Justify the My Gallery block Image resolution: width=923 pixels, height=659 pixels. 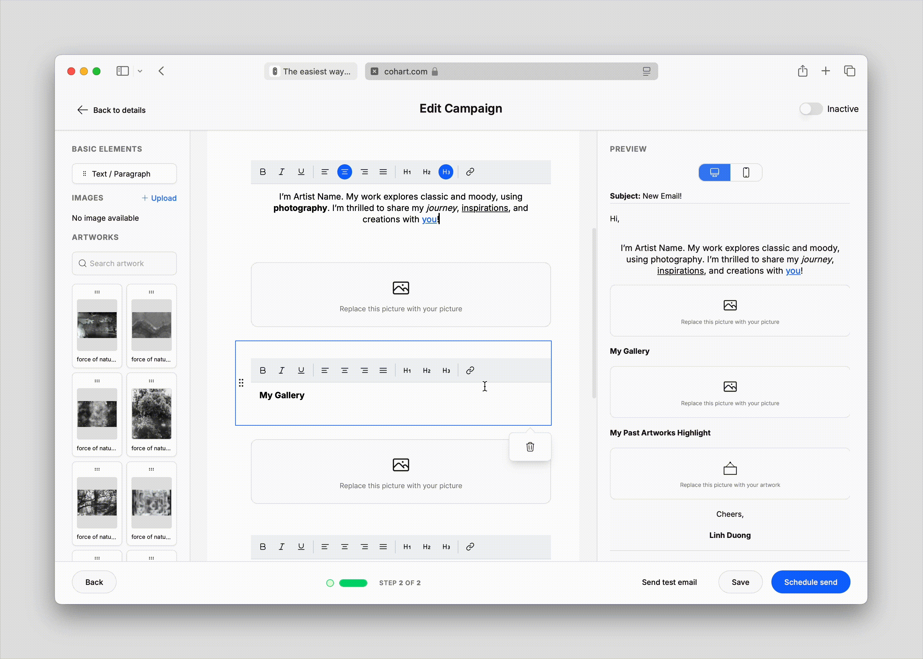(x=383, y=370)
